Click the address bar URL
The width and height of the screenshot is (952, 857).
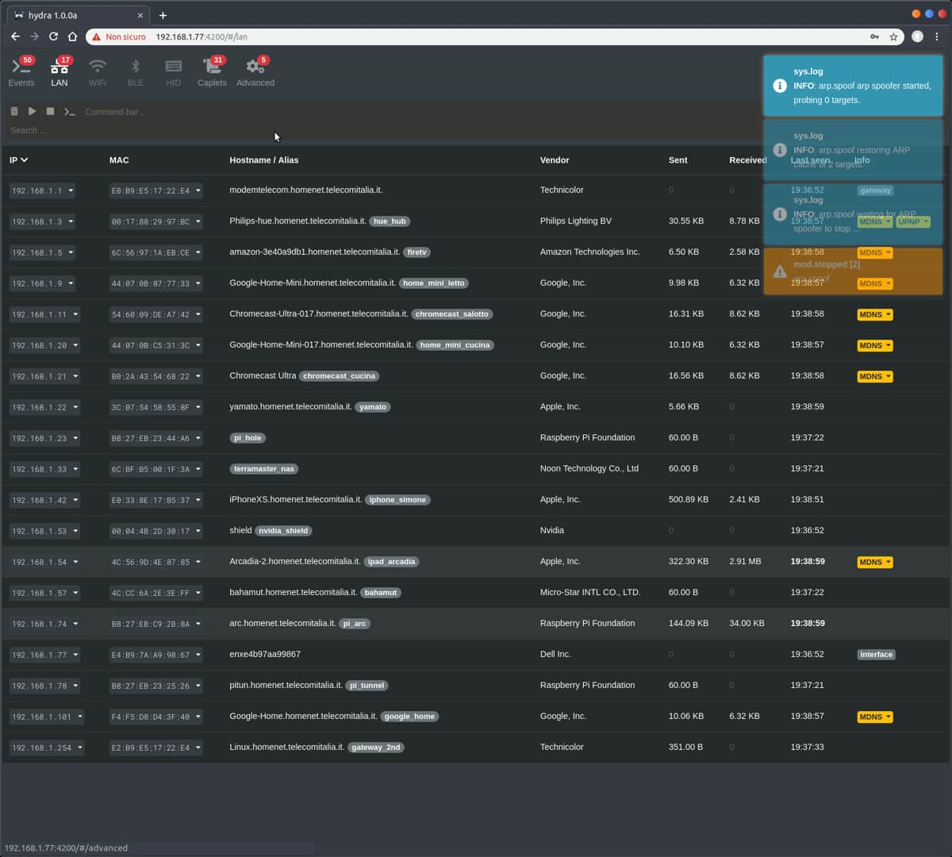[202, 37]
